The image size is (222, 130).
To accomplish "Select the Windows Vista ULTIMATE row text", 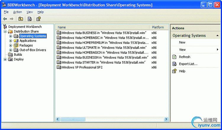I will 104,48.
